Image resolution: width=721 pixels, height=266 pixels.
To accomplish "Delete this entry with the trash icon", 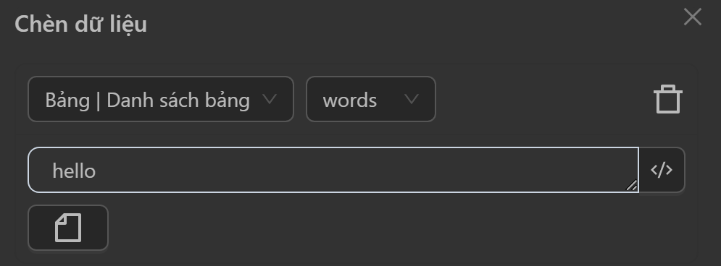I will click(x=667, y=99).
